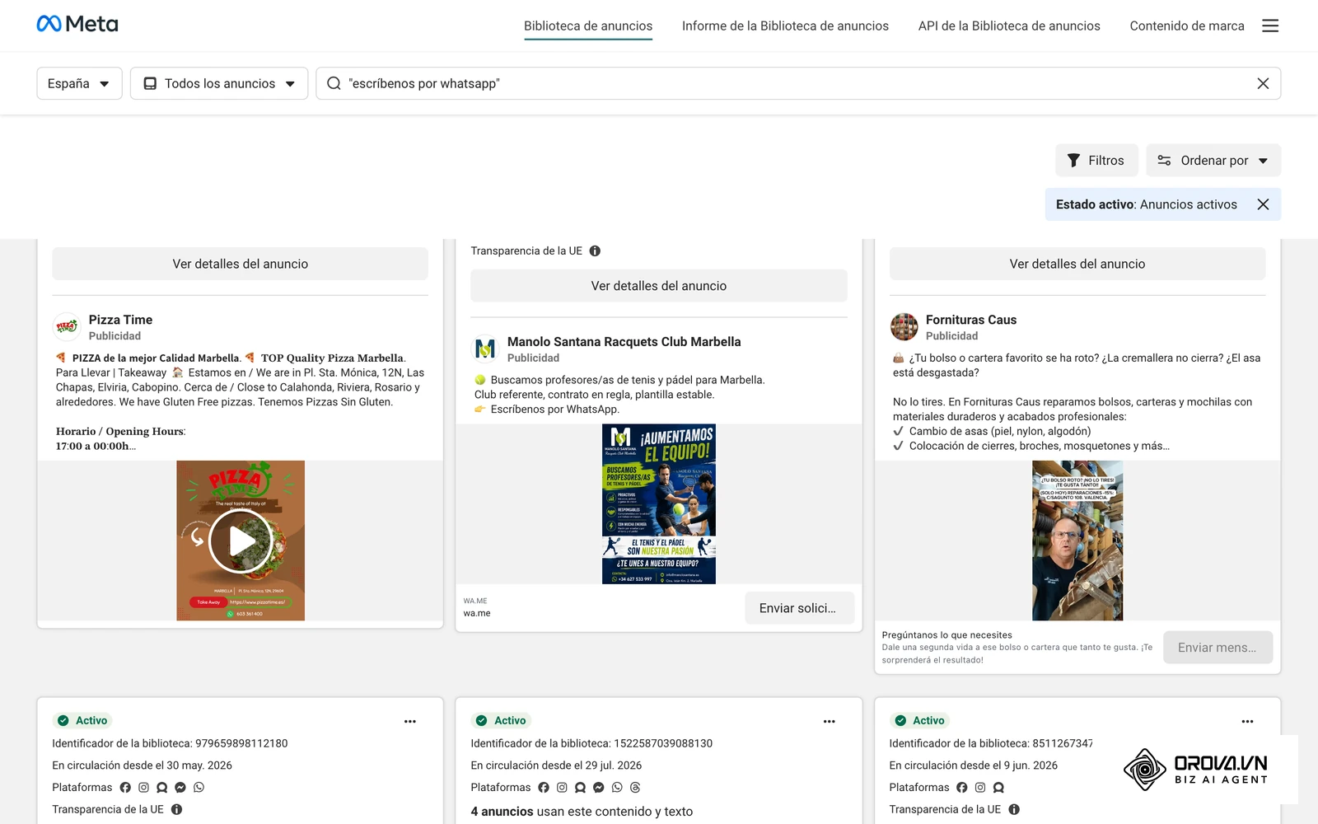Play the Pizza Time video ad
The image size is (1318, 824).
[241, 541]
